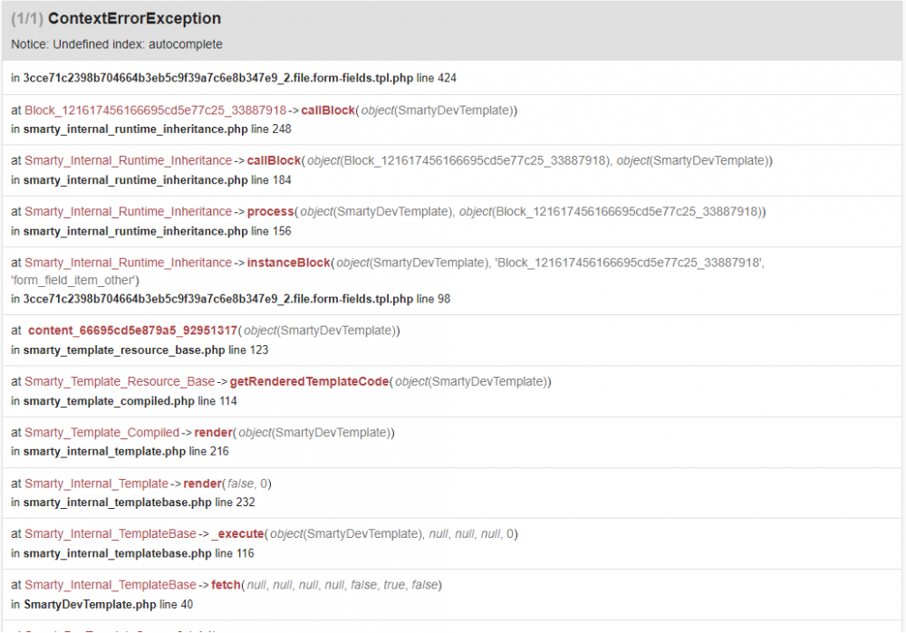
Task: Click smarty_internal_templatebase.php line 116
Action: 139,553
